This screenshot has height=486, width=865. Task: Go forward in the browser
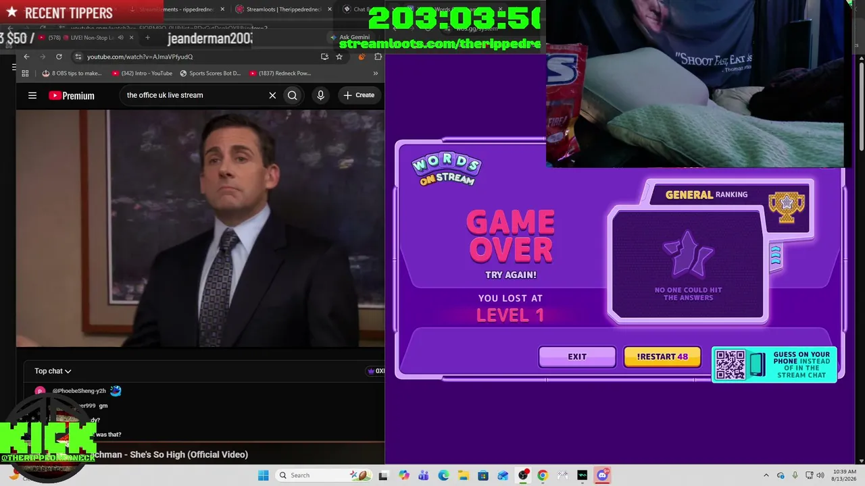pos(43,57)
